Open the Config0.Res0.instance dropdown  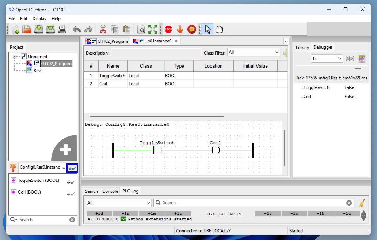[42, 168]
